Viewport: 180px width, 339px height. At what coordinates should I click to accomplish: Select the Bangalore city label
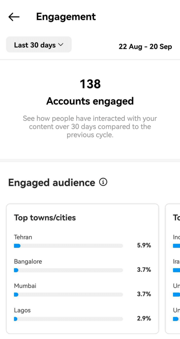pos(28,262)
